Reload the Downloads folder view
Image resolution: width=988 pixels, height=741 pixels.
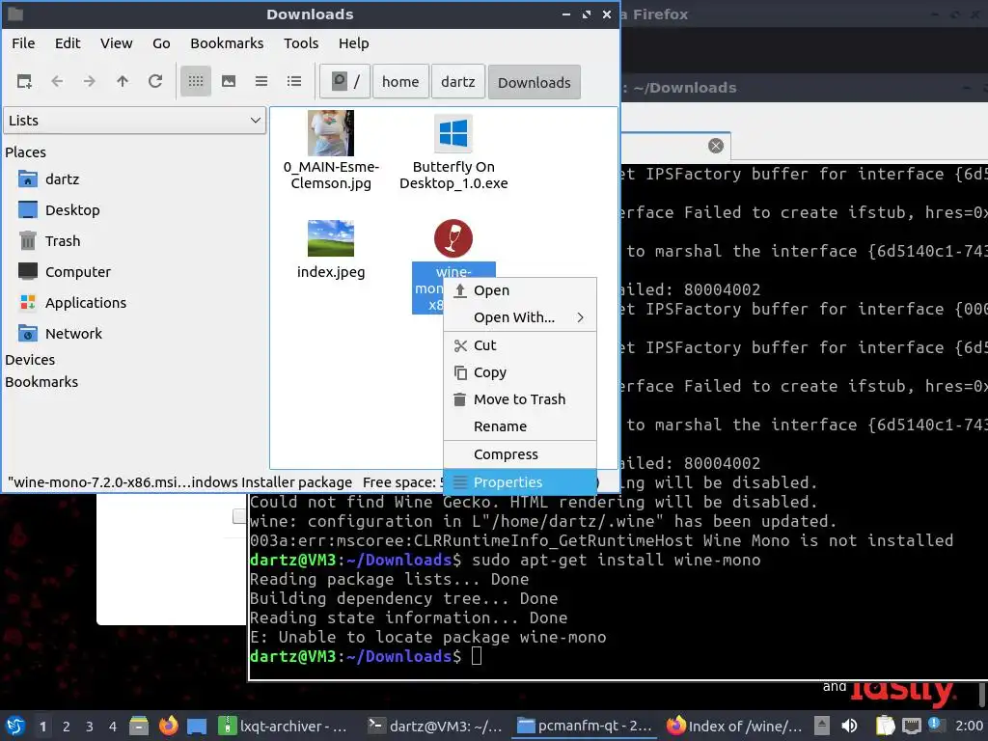(155, 81)
